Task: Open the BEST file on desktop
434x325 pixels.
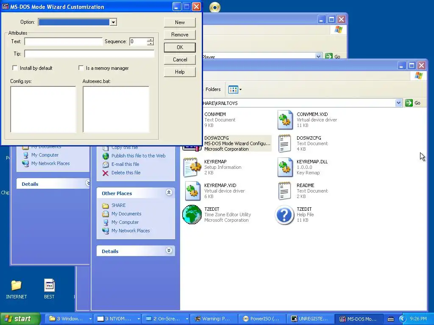Action: click(49, 285)
